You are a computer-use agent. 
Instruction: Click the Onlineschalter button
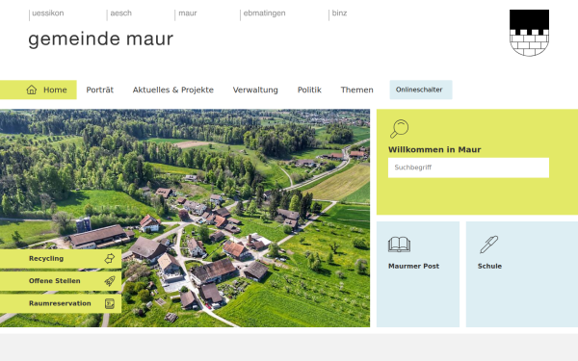coord(421,90)
